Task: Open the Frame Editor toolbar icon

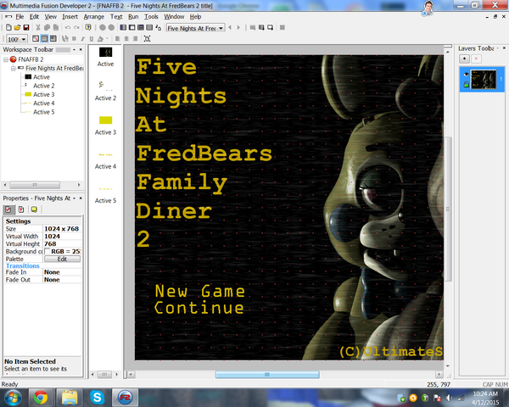Action: click(x=131, y=28)
